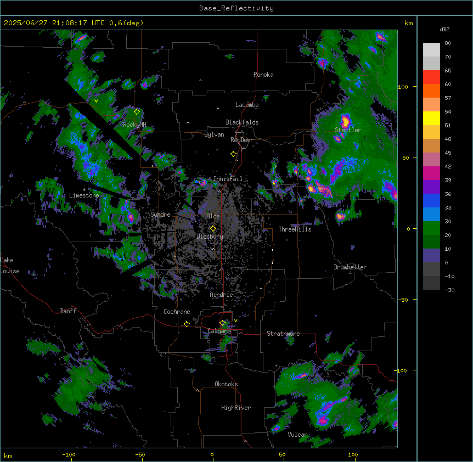Click the -30 dBZ legend value
Image resolution: width=473 pixels, height=462 pixels.
point(449,290)
